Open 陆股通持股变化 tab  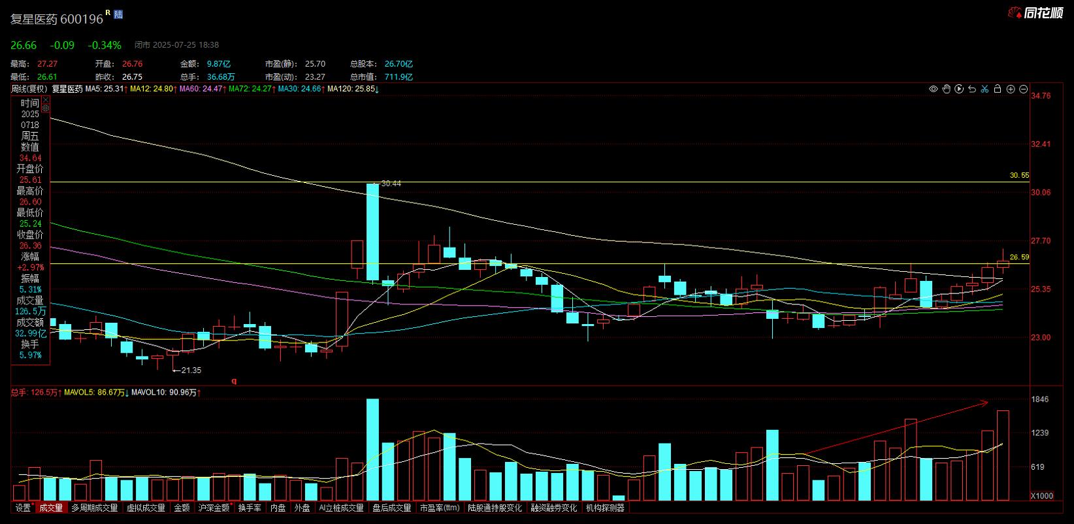tap(495, 508)
